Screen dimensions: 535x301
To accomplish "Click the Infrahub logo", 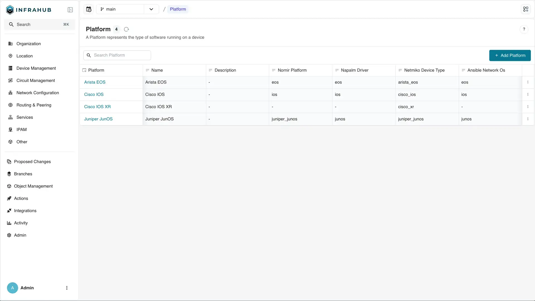I will coord(29,10).
